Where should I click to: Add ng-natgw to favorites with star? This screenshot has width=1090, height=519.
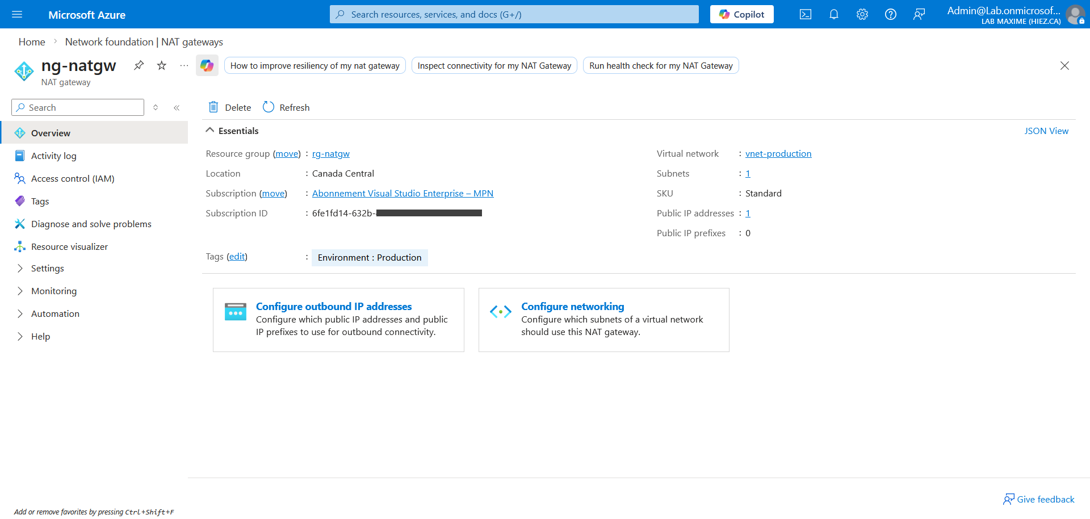point(162,65)
